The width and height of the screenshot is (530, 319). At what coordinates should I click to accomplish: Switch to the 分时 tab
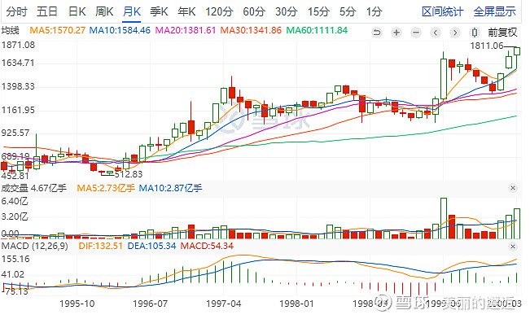pos(16,12)
